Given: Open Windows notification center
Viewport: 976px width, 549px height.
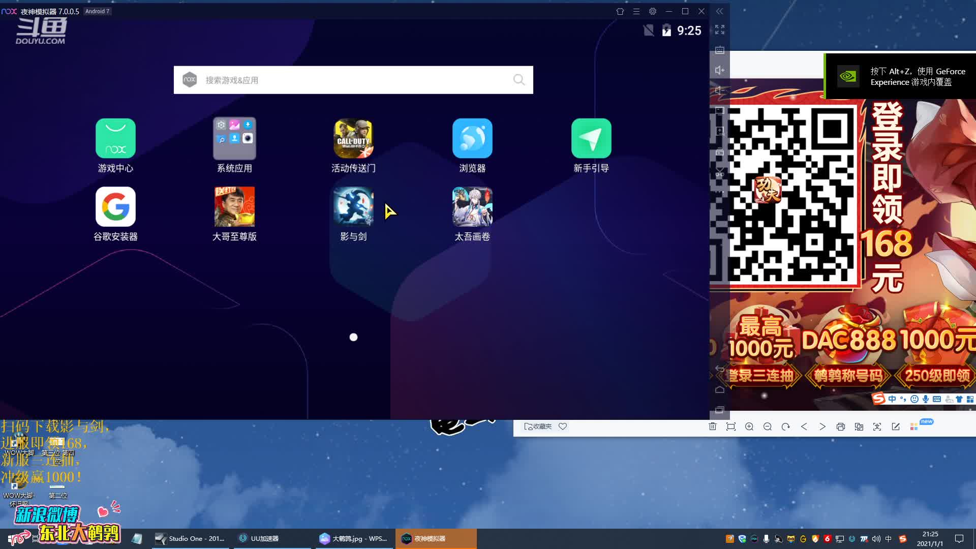Looking at the screenshot, I should [x=959, y=539].
